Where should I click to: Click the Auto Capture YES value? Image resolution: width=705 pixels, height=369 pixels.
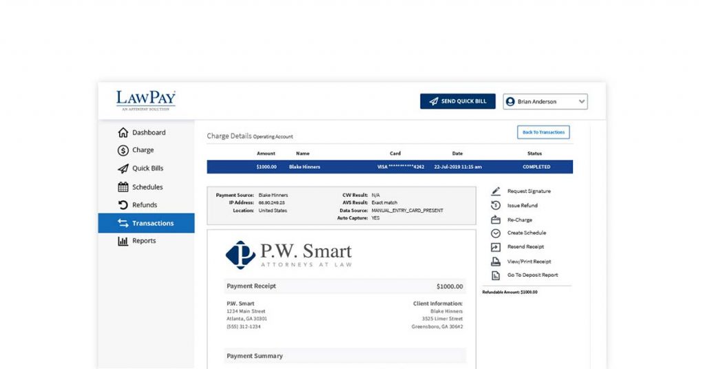click(x=375, y=218)
